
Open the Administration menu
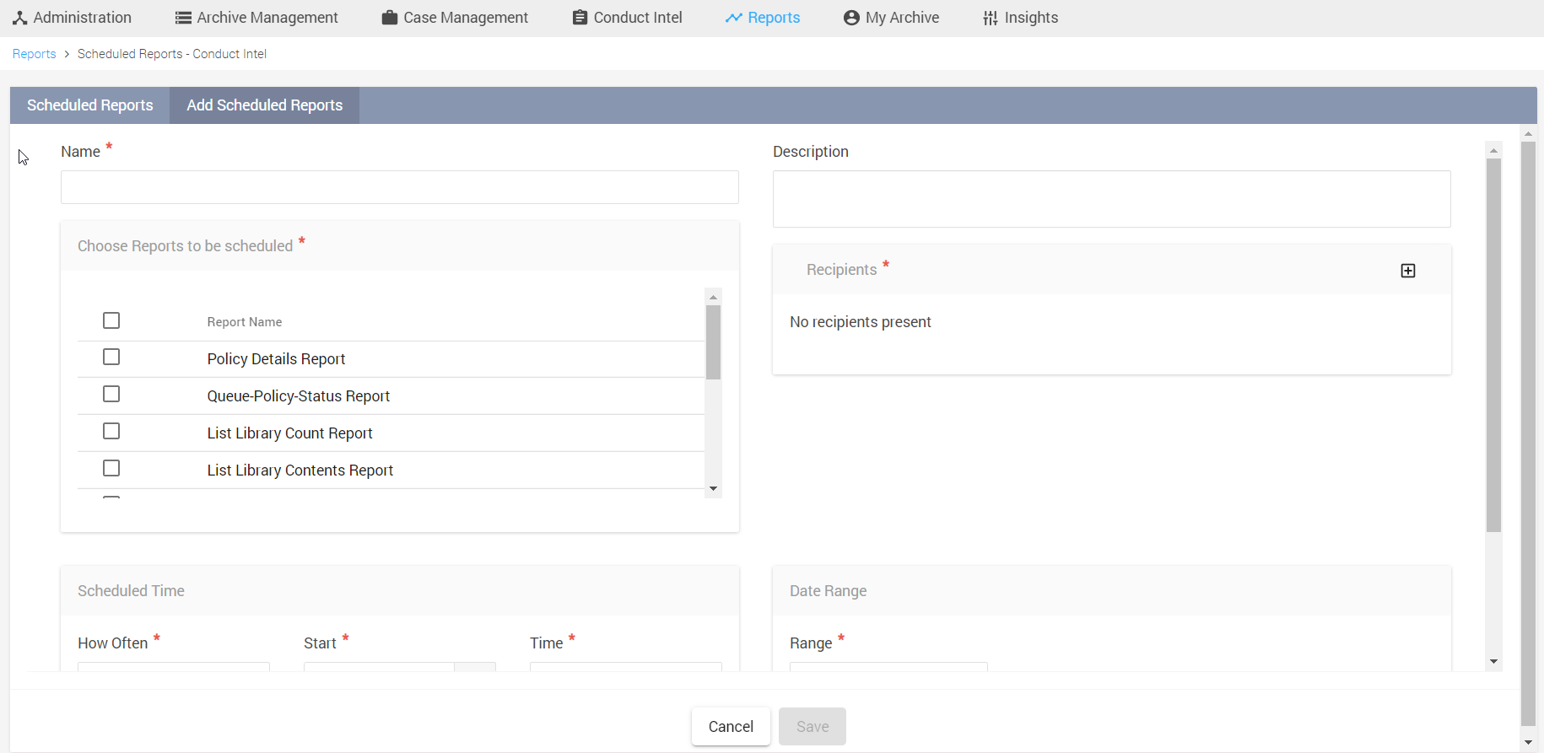[73, 18]
